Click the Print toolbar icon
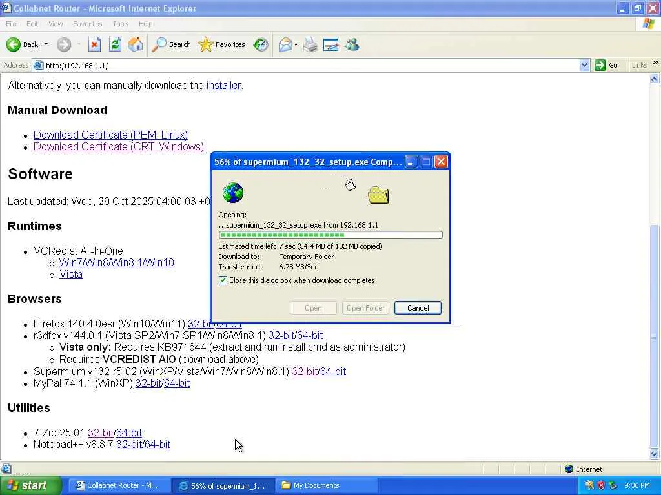Screen dimensions: 661x495 tap(310, 44)
